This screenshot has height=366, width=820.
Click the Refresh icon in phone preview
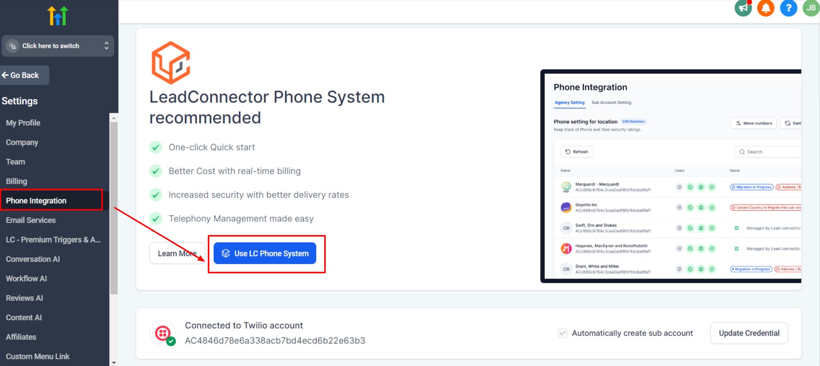(x=568, y=152)
